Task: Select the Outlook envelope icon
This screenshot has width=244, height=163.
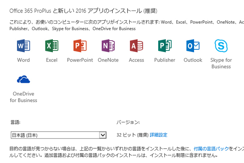Action: pyautogui.click(x=193, y=46)
